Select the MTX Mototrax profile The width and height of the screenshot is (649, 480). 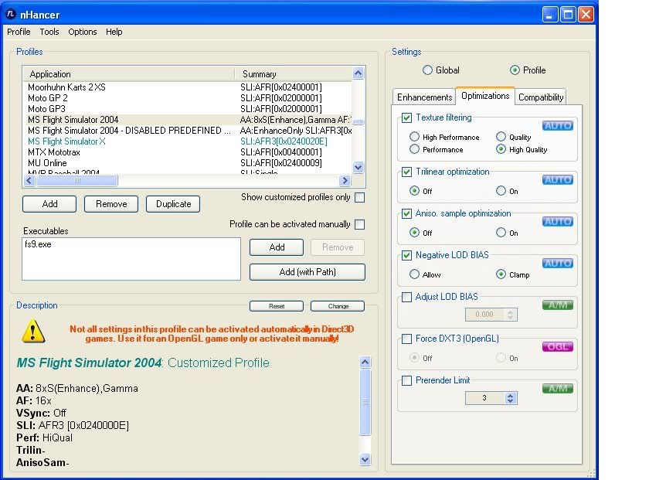pos(188,152)
